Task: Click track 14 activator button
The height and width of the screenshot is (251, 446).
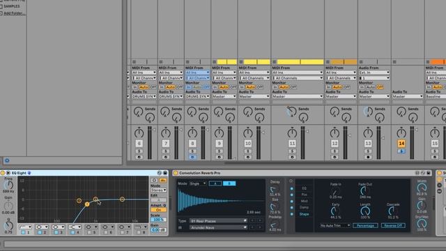Action: tap(401, 144)
